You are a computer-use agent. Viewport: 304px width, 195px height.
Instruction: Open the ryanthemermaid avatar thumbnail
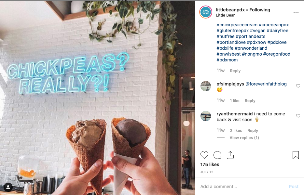coord(206,116)
